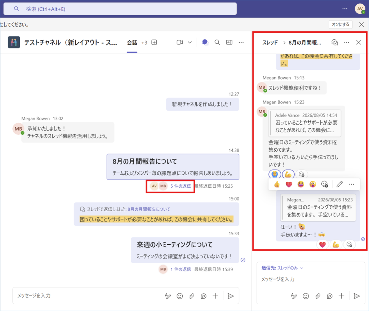Image resolution: width=369 pixels, height=311 pixels.
Task: Focus the thread メッセージを入力 box
Action: tap(311, 279)
